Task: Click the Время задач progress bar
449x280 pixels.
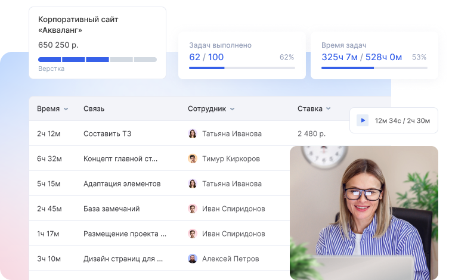Action: tap(374, 68)
